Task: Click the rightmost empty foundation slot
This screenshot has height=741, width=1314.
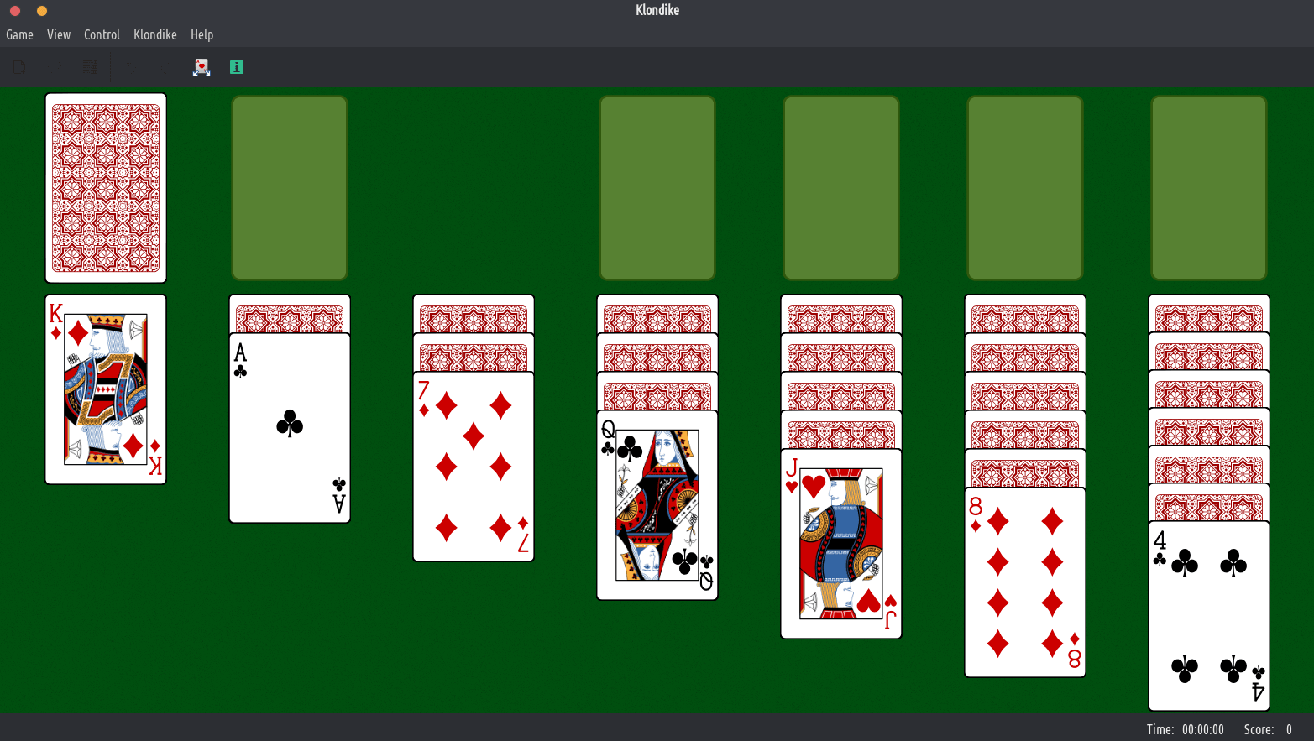Action: tap(1209, 188)
